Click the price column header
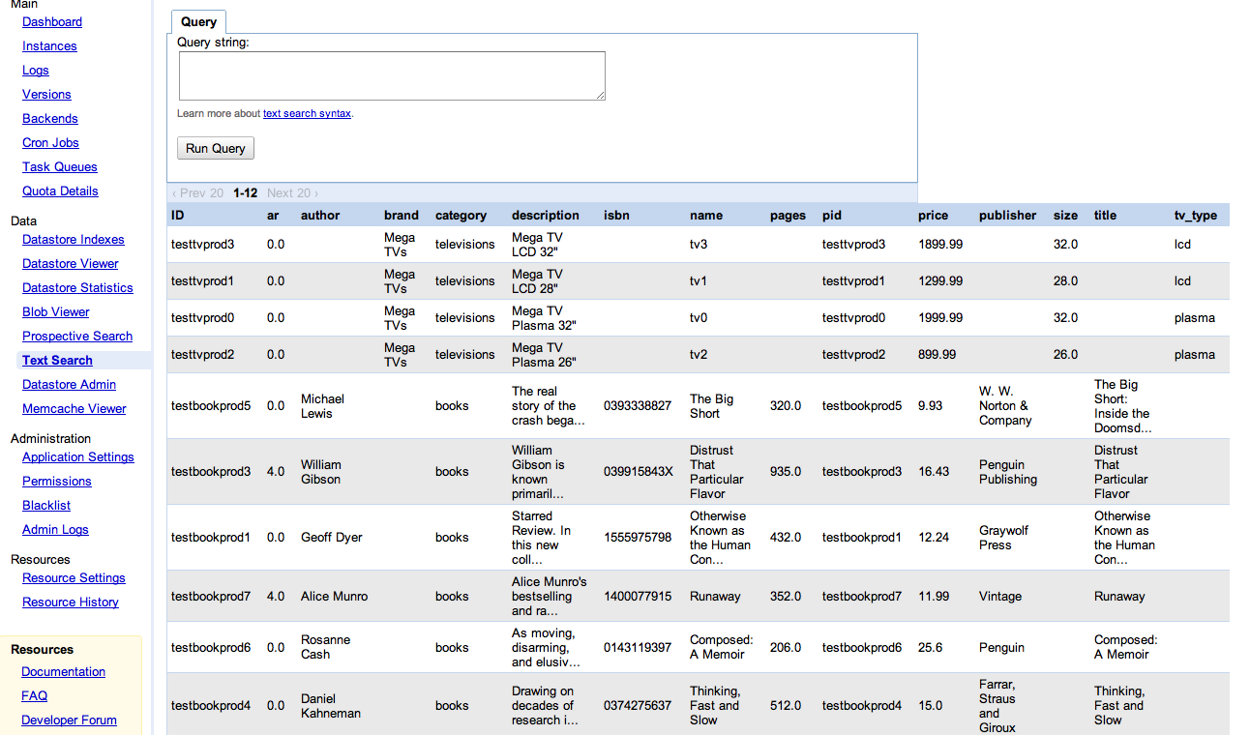This screenshot has width=1250, height=735. click(x=934, y=215)
